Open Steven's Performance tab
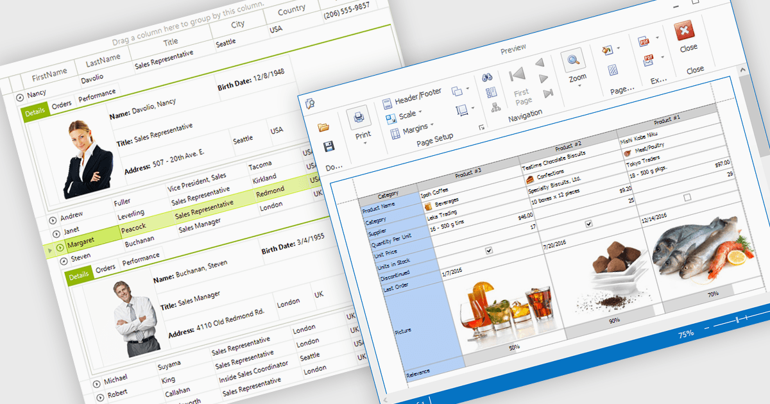The image size is (770, 404). [x=141, y=258]
